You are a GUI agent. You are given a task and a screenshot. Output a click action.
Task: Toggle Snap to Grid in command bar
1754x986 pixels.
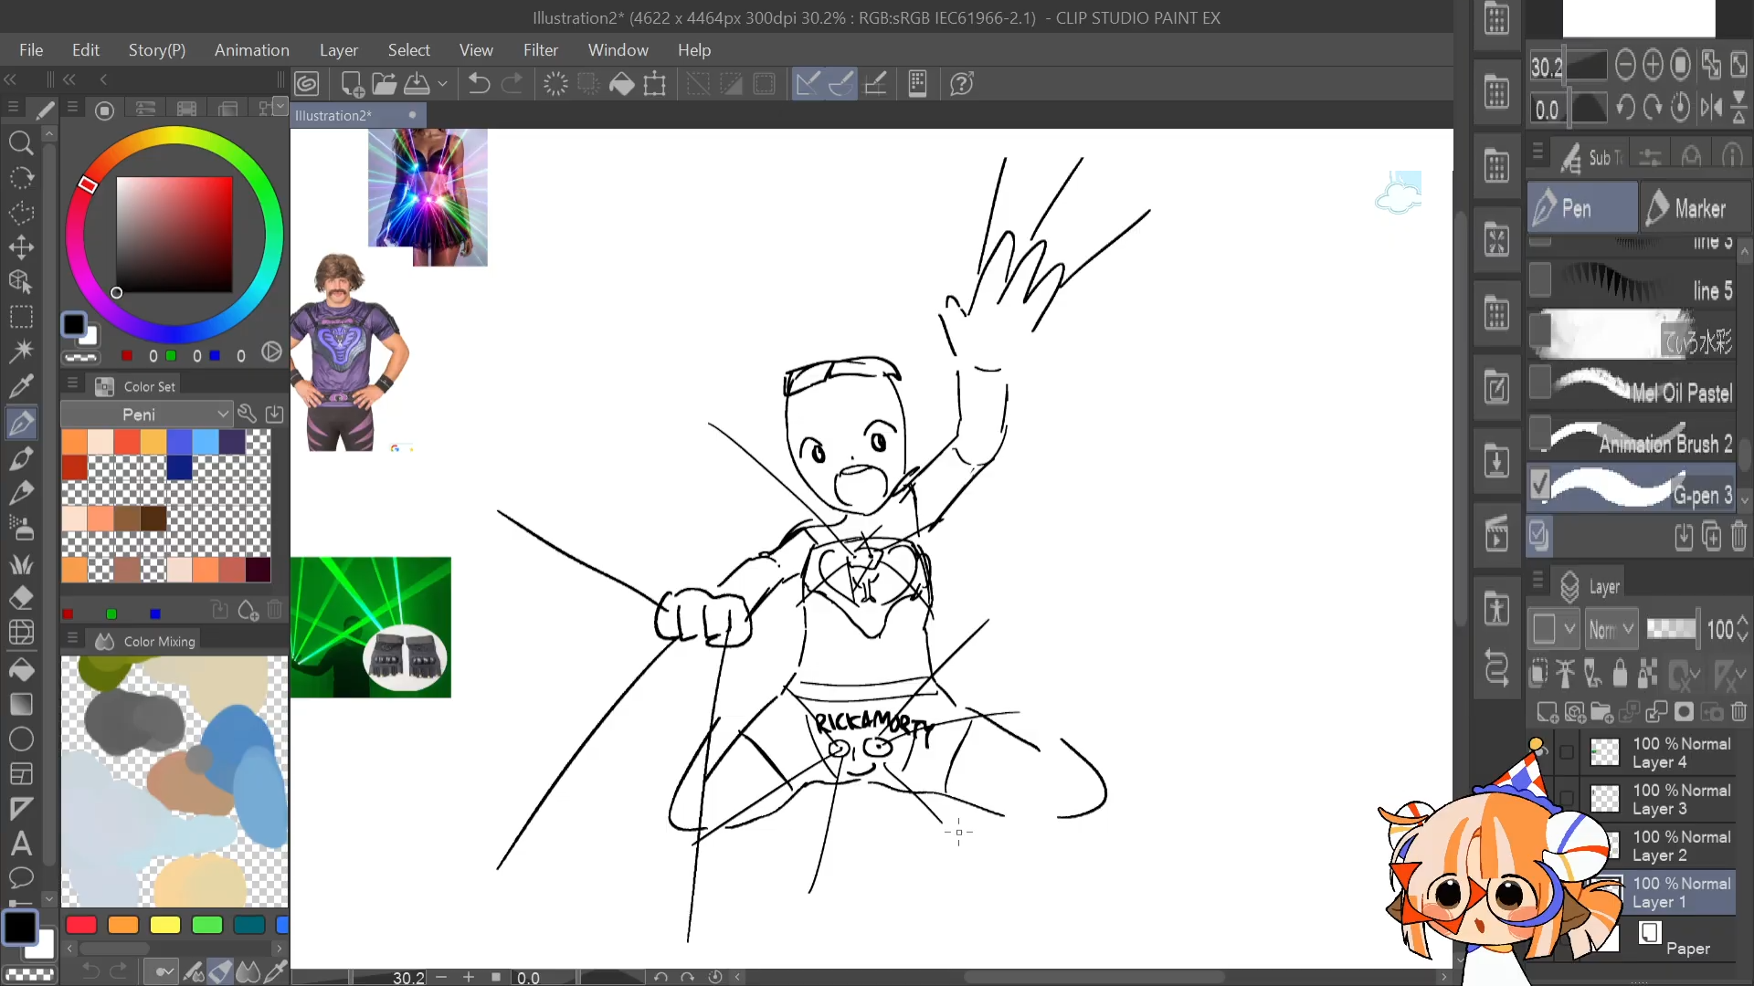coord(874,84)
